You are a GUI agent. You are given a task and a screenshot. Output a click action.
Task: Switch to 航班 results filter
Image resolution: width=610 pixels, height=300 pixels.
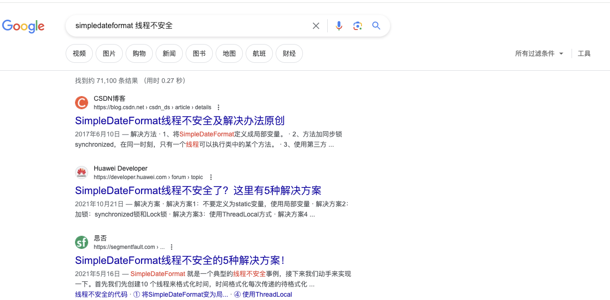[259, 53]
